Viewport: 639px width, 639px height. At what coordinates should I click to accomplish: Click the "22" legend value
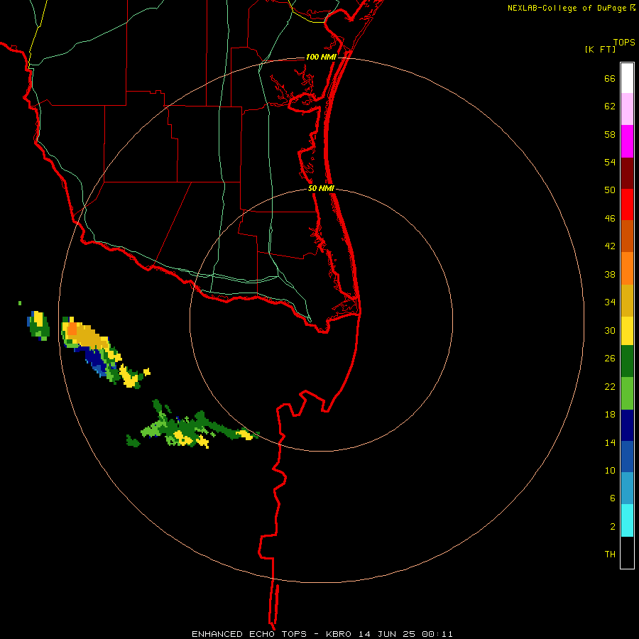pyautogui.click(x=610, y=386)
